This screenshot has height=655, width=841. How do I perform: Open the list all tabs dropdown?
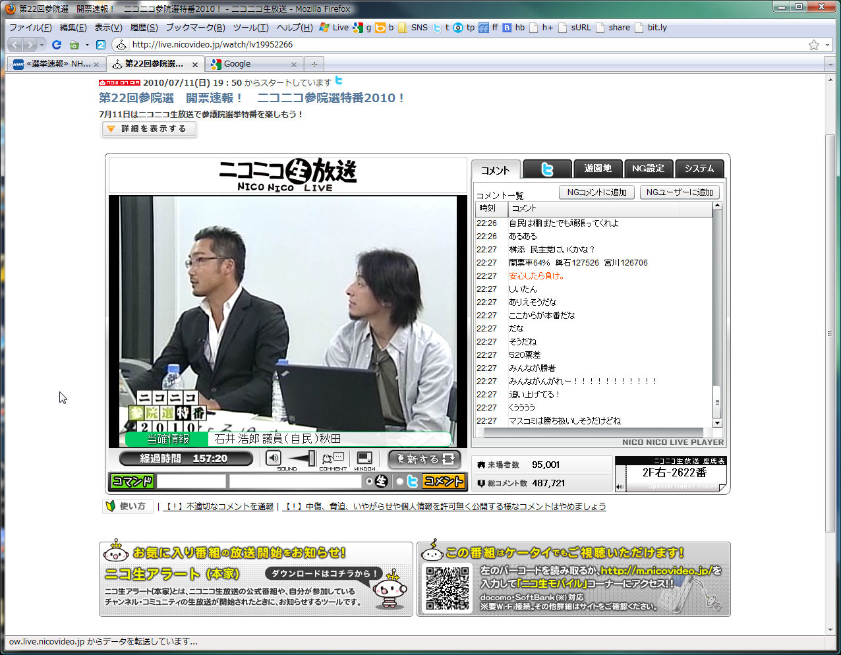tap(830, 65)
